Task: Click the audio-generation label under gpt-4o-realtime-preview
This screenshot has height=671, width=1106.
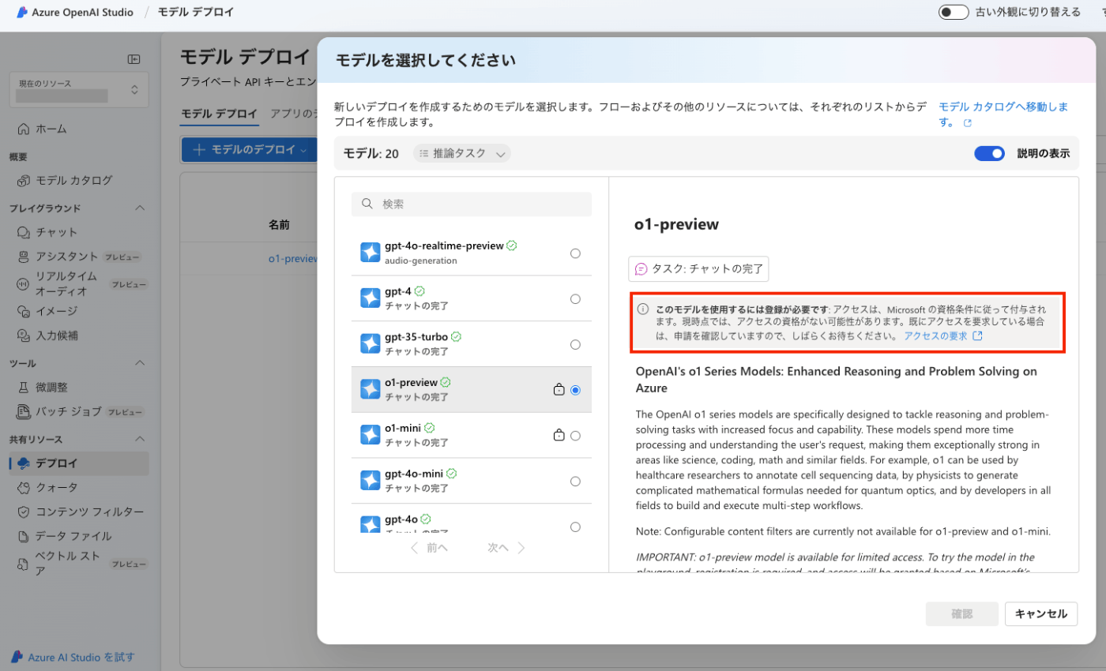Action: (421, 261)
